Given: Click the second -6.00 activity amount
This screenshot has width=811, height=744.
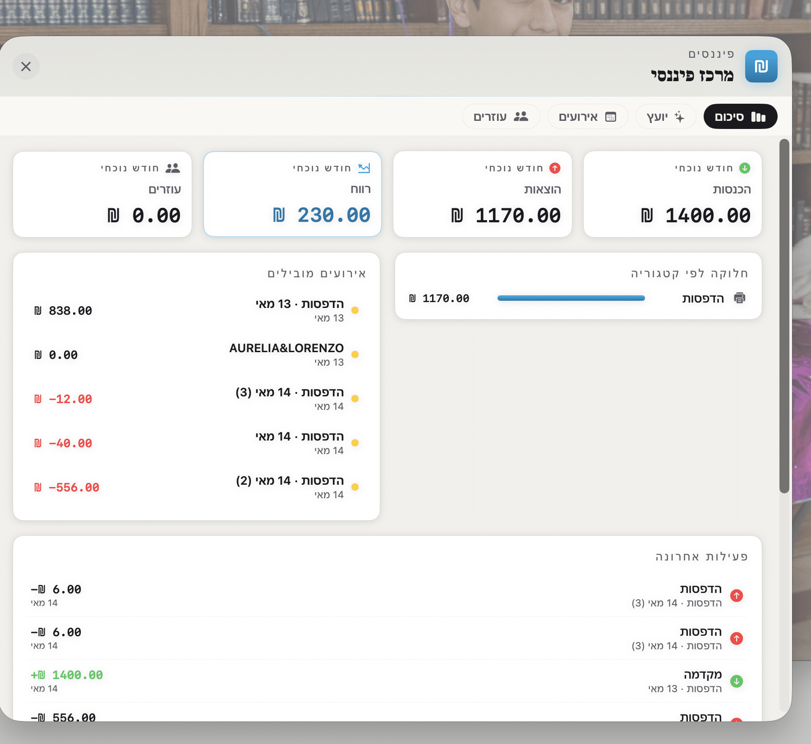Looking at the screenshot, I should pos(56,632).
